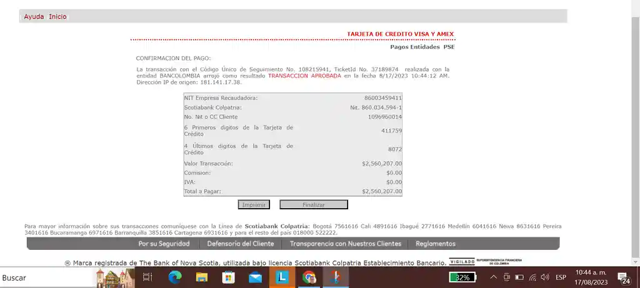
Task: Click the IVA row label
Action: (190, 182)
